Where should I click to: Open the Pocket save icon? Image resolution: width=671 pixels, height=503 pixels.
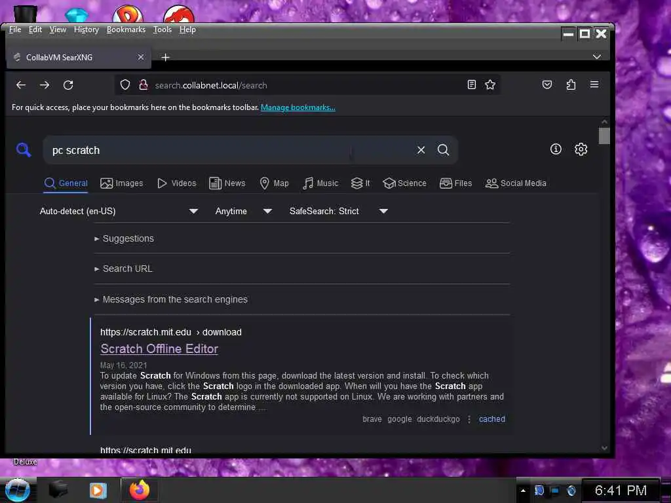click(547, 84)
